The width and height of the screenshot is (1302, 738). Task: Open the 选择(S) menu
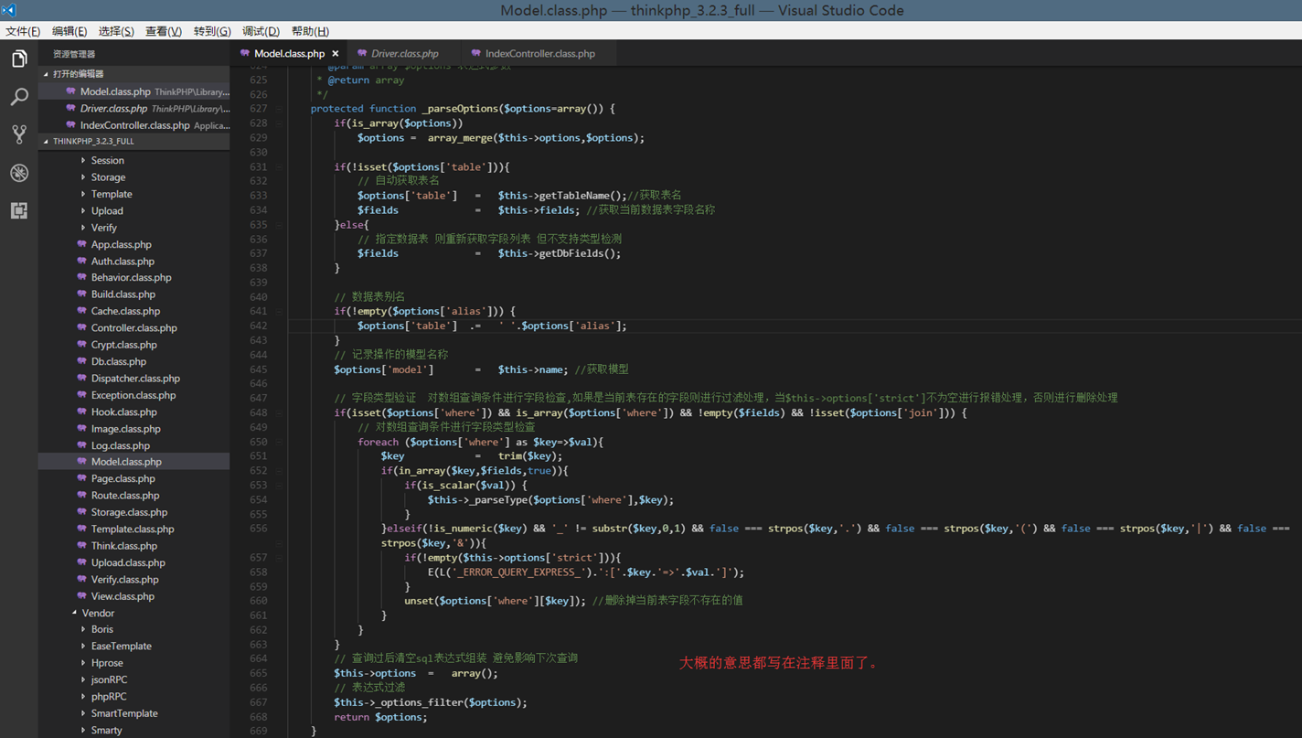[x=116, y=31]
